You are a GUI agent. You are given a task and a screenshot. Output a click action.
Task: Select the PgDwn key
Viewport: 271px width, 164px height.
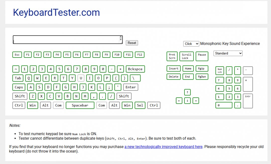click(x=202, y=77)
